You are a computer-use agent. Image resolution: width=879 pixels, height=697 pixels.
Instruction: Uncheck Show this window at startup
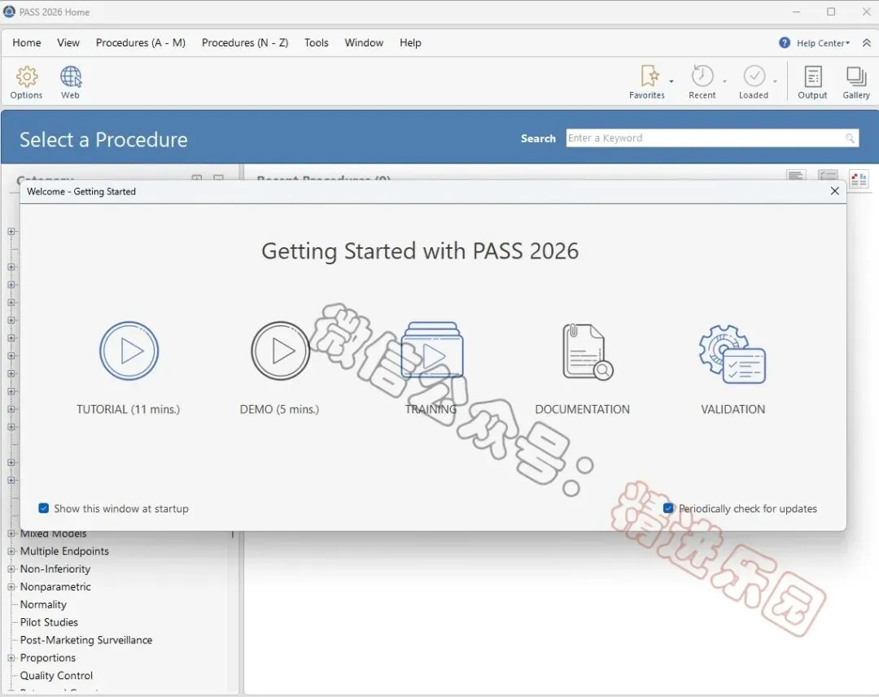[43, 508]
